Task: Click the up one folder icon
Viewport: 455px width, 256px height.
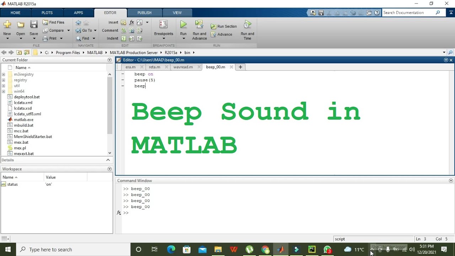Action: 19,52
